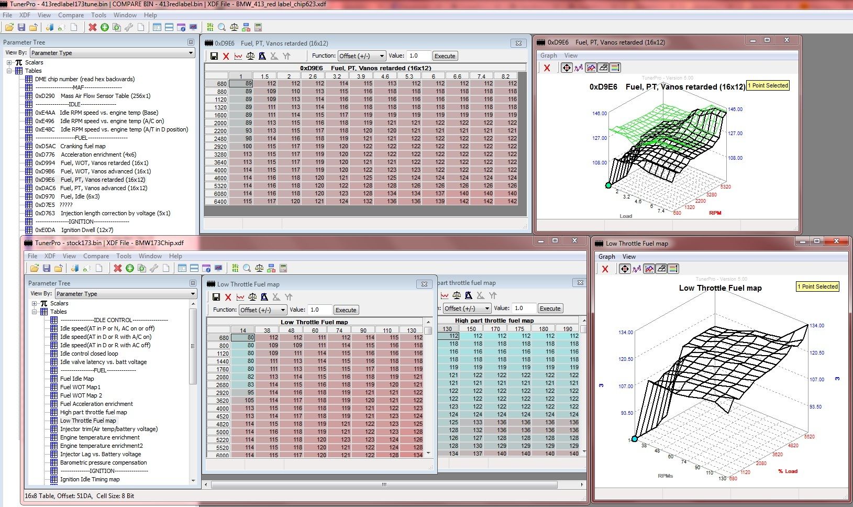Open Compare menu in the top menu bar
Screen dimensions: 853x507
(71, 15)
